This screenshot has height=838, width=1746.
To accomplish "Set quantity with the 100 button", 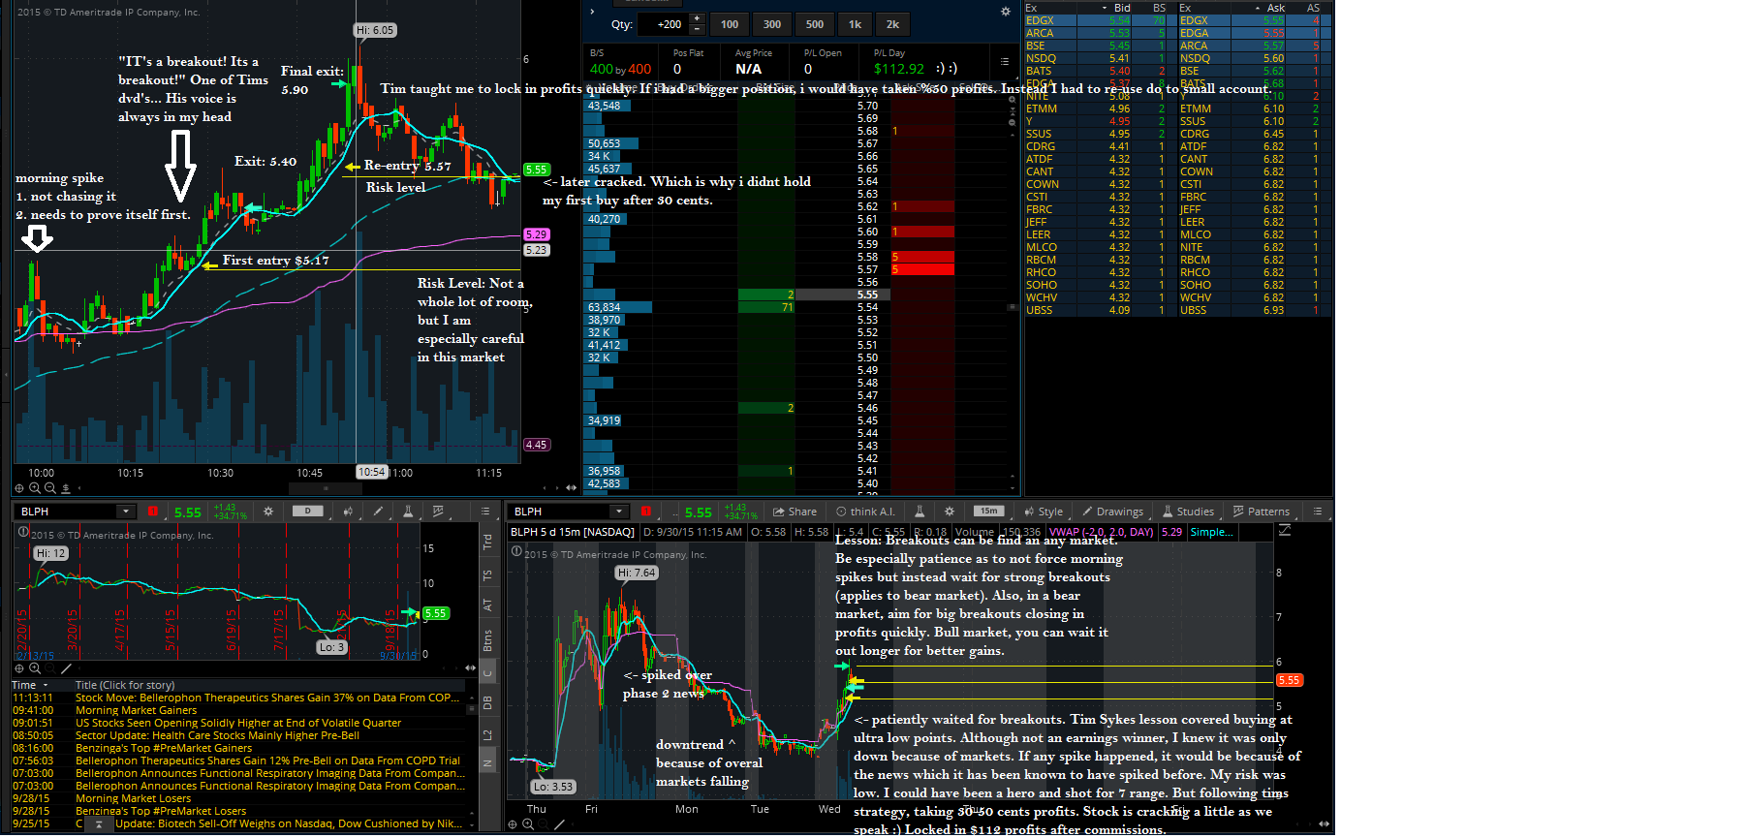I will 730,24.
